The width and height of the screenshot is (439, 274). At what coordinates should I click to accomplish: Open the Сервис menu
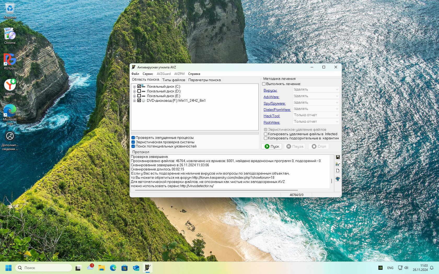pyautogui.click(x=148, y=74)
